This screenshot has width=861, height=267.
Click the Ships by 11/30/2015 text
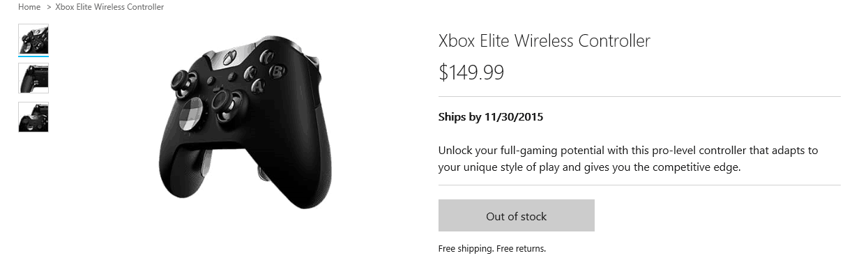tap(491, 117)
